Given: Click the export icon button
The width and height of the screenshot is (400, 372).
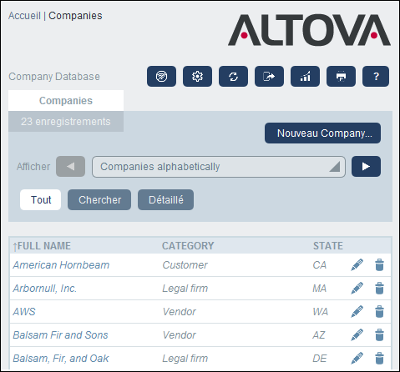Looking at the screenshot, I should (x=269, y=76).
